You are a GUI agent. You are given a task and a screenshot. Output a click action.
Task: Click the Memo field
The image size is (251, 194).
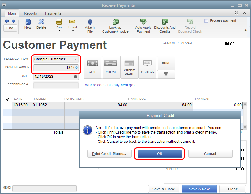44,189
